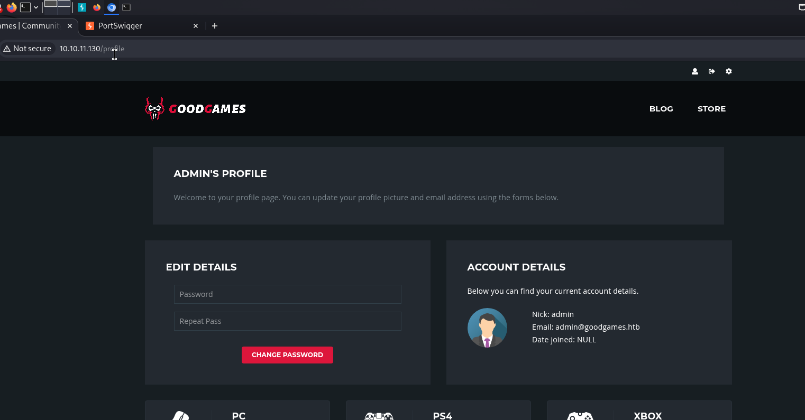Viewport: 805px width, 420px height.
Task: Open the Burp Suite taskbar icon
Action: 82,7
